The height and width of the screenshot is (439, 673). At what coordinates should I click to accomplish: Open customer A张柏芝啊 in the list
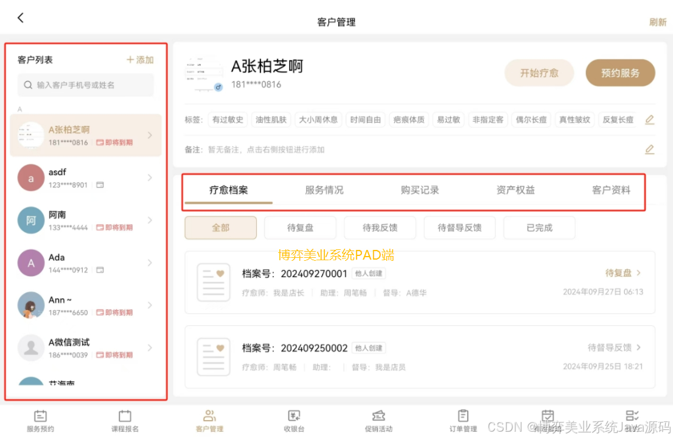[x=85, y=135]
